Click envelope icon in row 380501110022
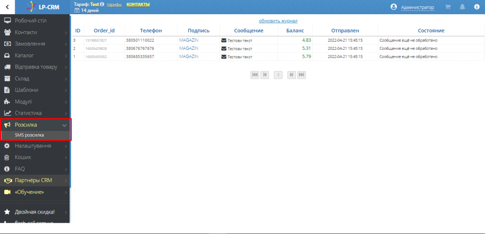 coord(224,40)
